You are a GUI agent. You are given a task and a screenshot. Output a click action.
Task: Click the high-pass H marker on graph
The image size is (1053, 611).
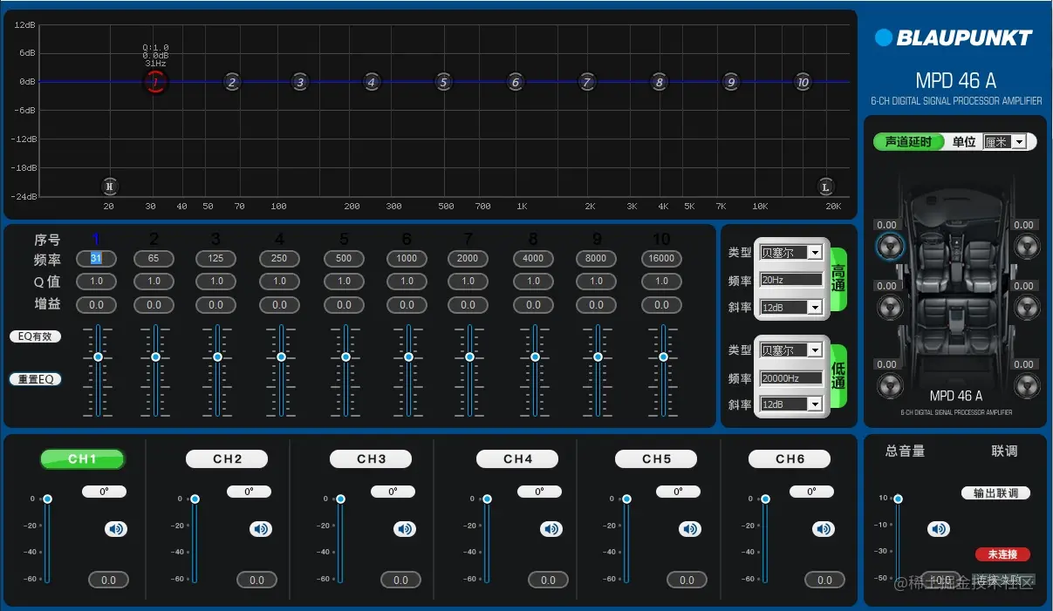pos(109,186)
